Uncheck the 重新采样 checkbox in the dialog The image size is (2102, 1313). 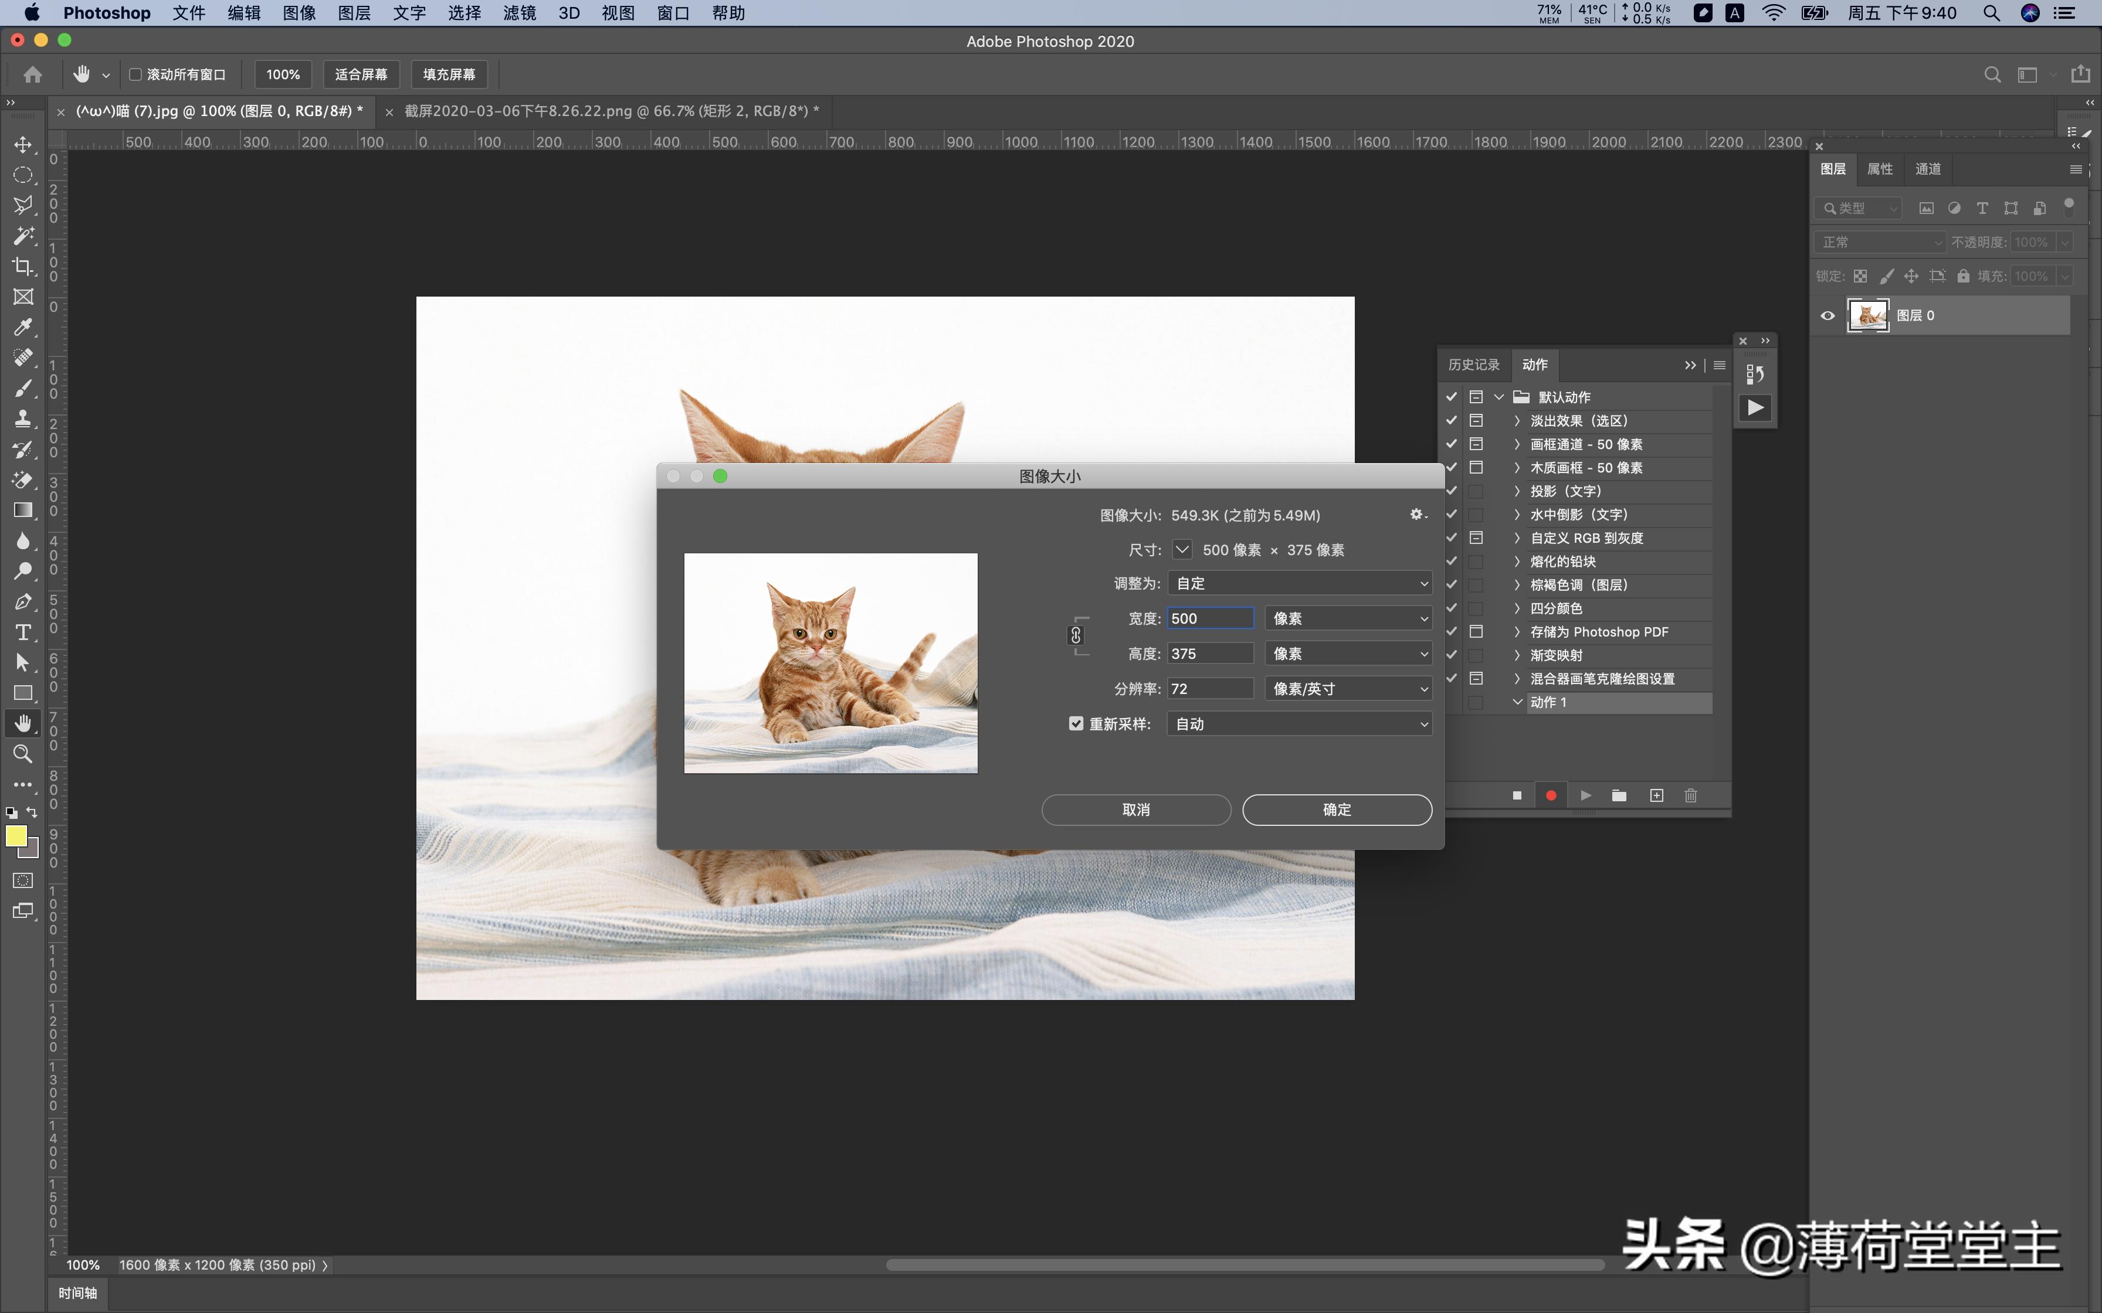click(x=1075, y=723)
